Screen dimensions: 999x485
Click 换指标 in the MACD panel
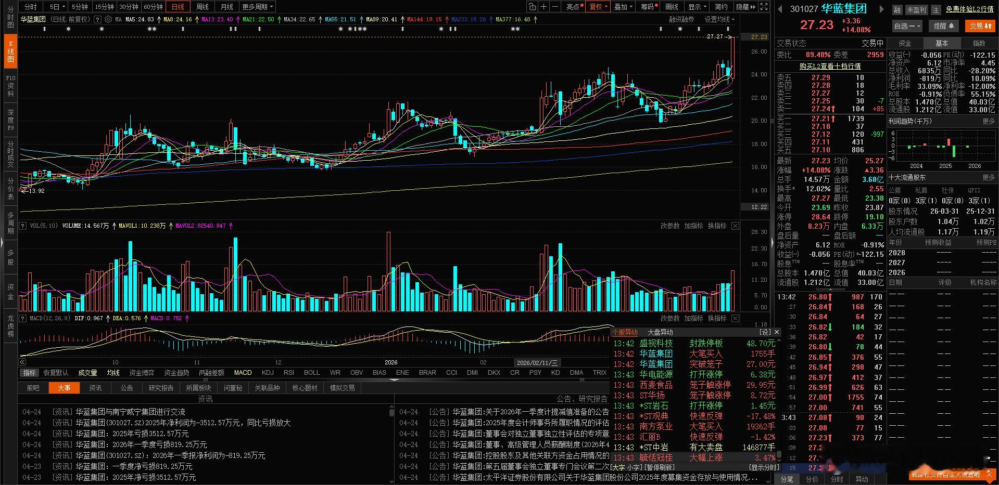pyautogui.click(x=717, y=318)
